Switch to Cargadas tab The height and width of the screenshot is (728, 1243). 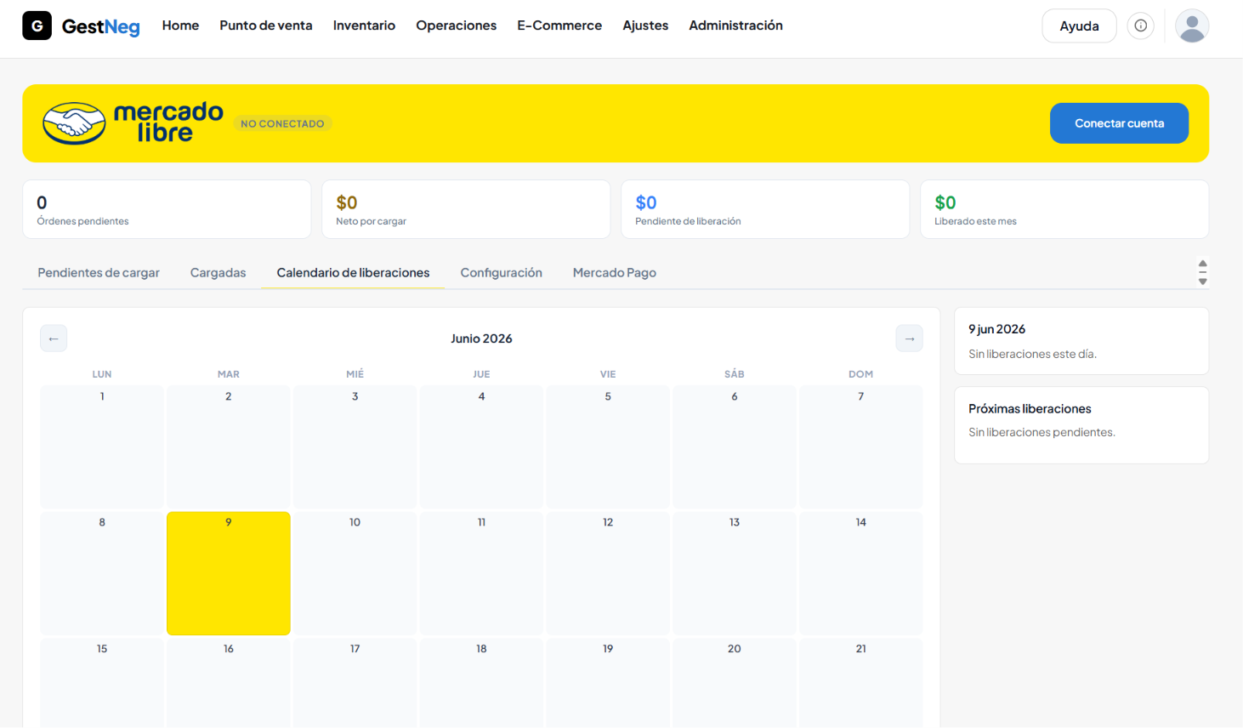pyautogui.click(x=219, y=273)
